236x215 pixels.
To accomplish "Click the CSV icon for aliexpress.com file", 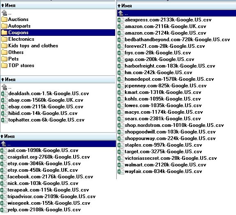I will pyautogui.click(x=121, y=20).
